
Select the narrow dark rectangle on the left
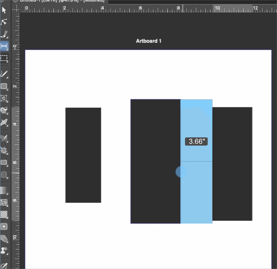(x=83, y=155)
